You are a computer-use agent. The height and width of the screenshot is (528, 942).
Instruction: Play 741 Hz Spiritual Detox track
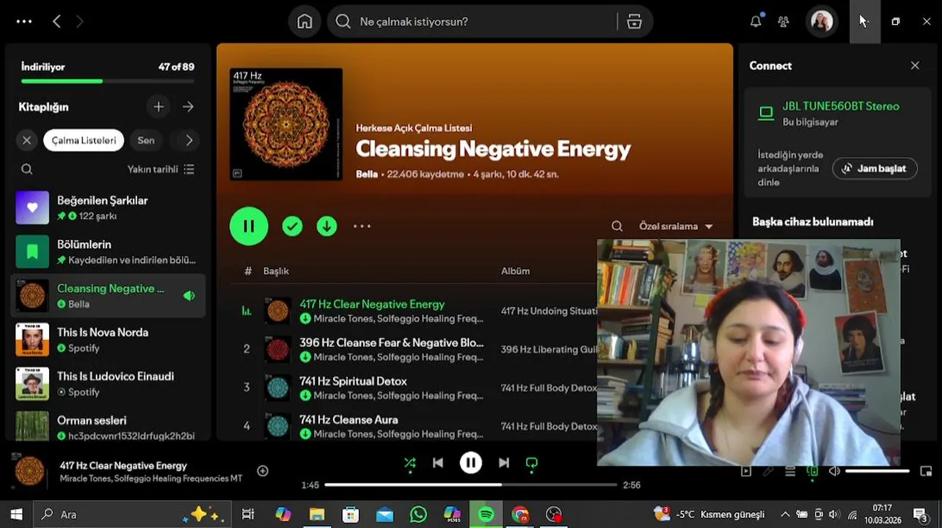pos(353,381)
